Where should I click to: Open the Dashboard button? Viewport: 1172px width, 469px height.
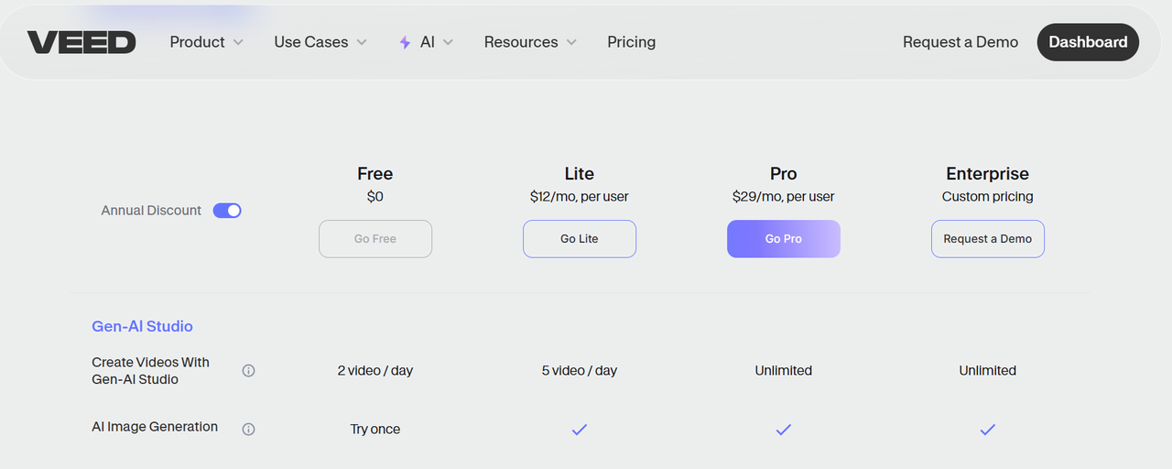tap(1088, 42)
